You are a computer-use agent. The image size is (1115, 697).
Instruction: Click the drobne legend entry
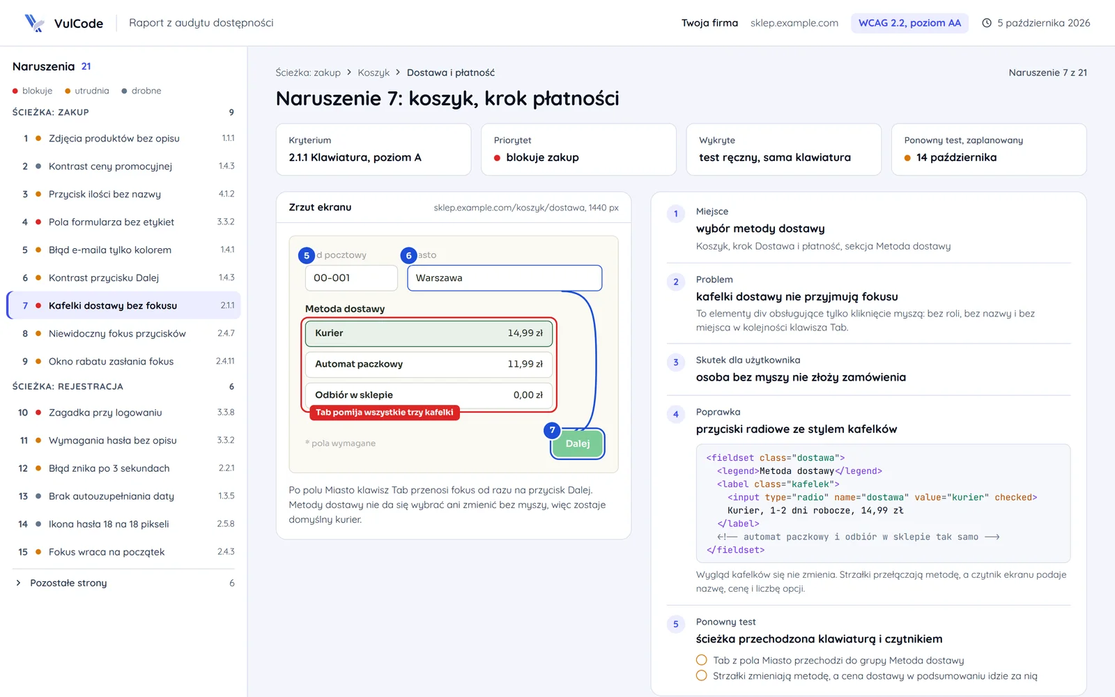coord(141,91)
